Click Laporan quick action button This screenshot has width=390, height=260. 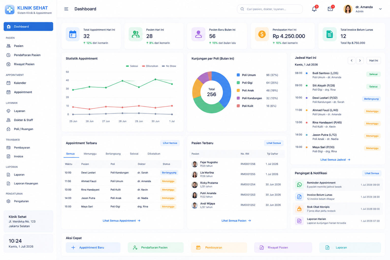(350, 248)
